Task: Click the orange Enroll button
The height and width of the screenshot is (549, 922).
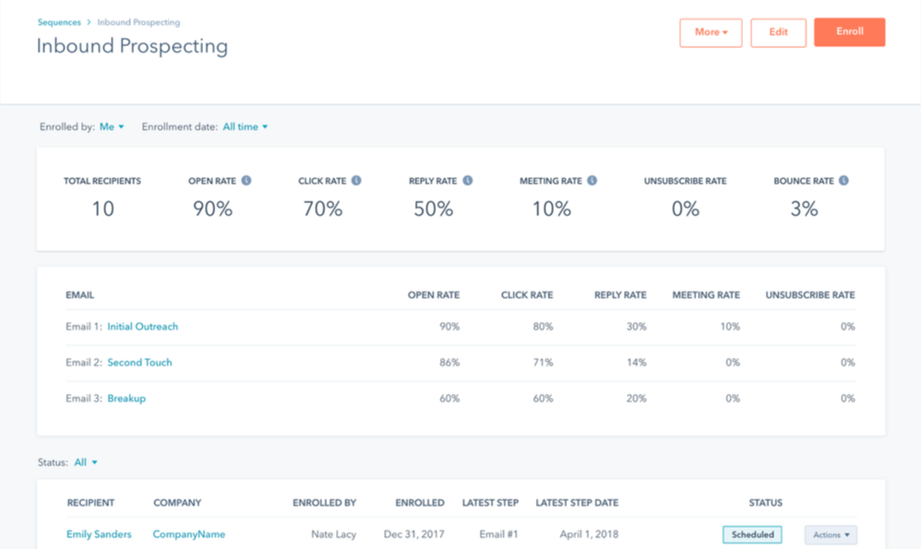Action: pyautogui.click(x=849, y=32)
